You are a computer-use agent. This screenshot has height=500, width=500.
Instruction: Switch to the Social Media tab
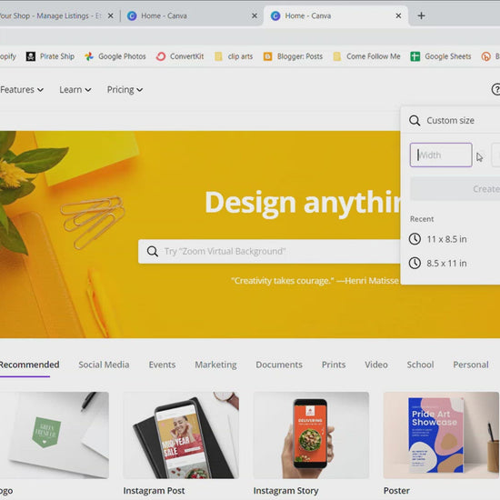coord(104,365)
